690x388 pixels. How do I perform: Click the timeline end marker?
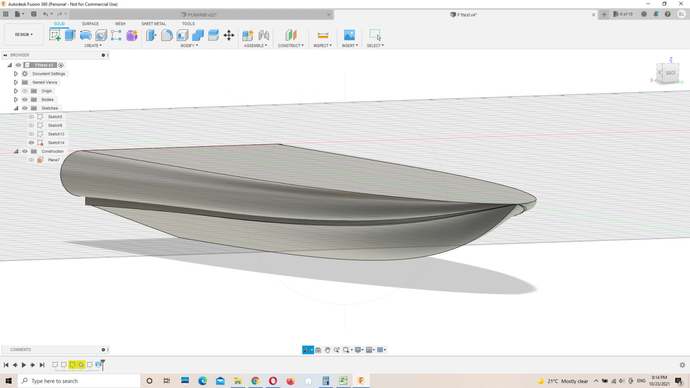tap(103, 365)
